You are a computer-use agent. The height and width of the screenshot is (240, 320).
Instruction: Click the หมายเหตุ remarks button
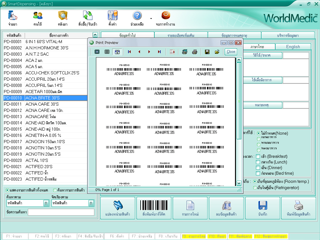(x=262, y=105)
